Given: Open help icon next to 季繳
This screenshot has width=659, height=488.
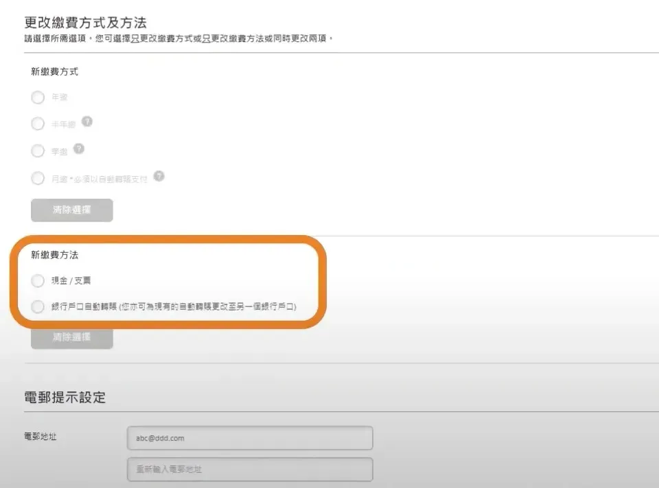Looking at the screenshot, I should [x=78, y=149].
